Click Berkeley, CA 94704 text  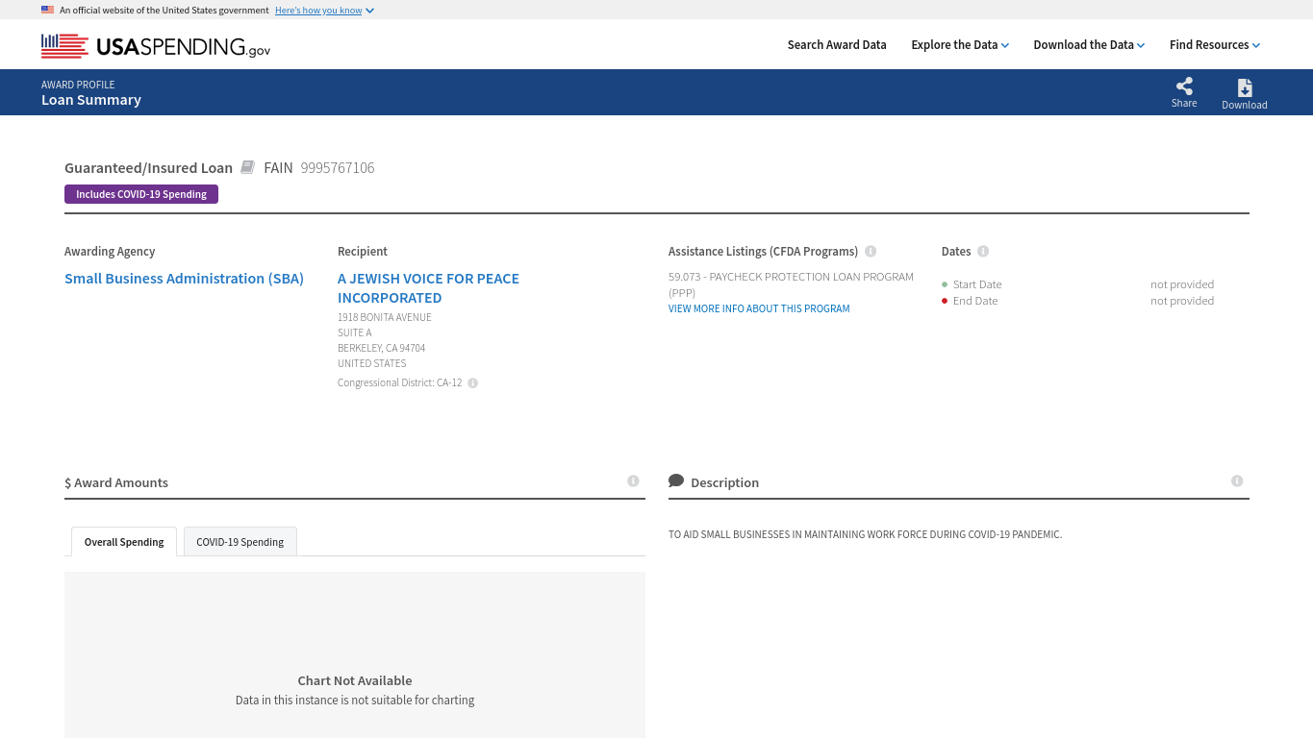(381, 348)
